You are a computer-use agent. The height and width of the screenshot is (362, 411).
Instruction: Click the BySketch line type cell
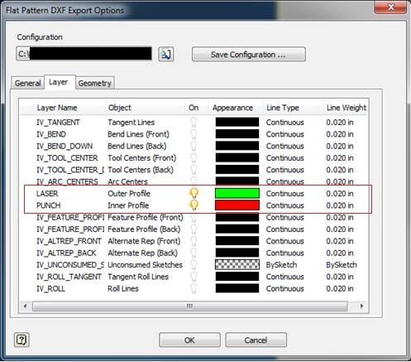[x=281, y=265]
